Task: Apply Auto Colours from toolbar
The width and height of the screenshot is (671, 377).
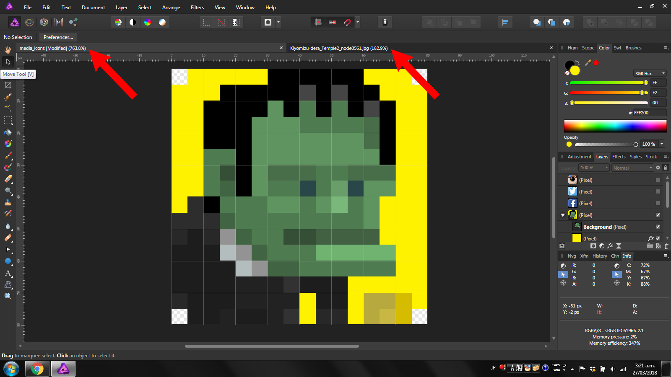Action: pyautogui.click(x=148, y=22)
